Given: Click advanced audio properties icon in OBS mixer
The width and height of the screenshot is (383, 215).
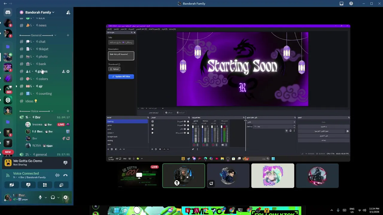Looking at the screenshot, I should [x=193, y=149].
